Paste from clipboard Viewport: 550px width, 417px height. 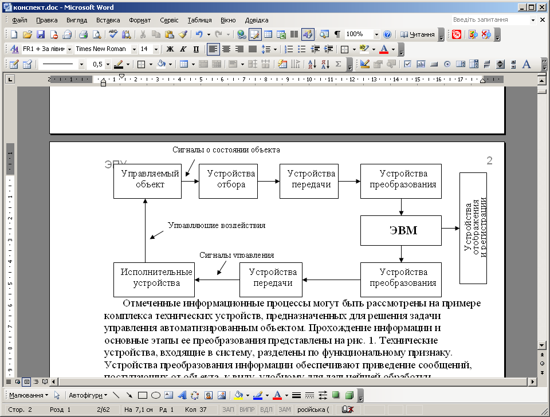[x=170, y=34]
